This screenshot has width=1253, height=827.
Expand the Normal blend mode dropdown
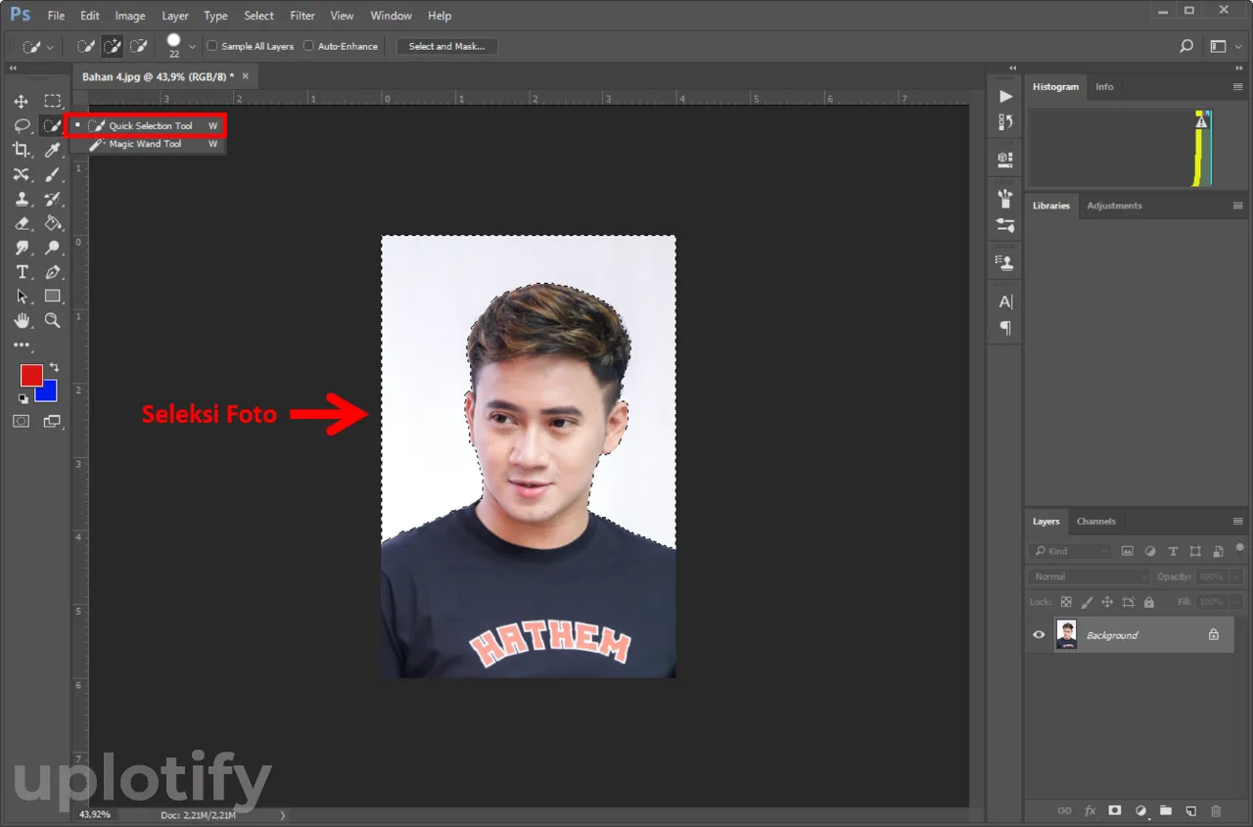(x=1087, y=576)
